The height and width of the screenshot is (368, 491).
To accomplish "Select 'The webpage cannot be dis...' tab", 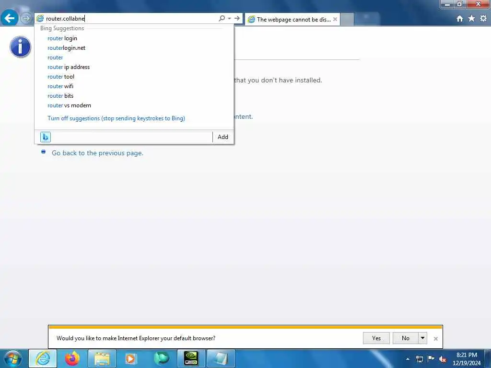I will point(292,19).
